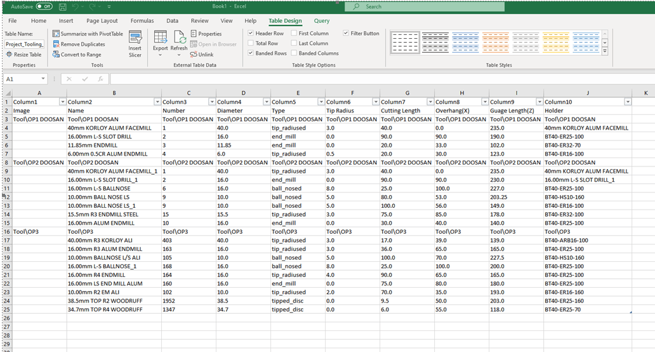Screen dimensions: 655x352
Task: Select the black dashed table style
Action: click(x=435, y=43)
